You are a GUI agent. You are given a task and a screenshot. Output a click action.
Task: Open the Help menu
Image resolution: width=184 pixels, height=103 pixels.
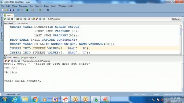tap(71, 6)
